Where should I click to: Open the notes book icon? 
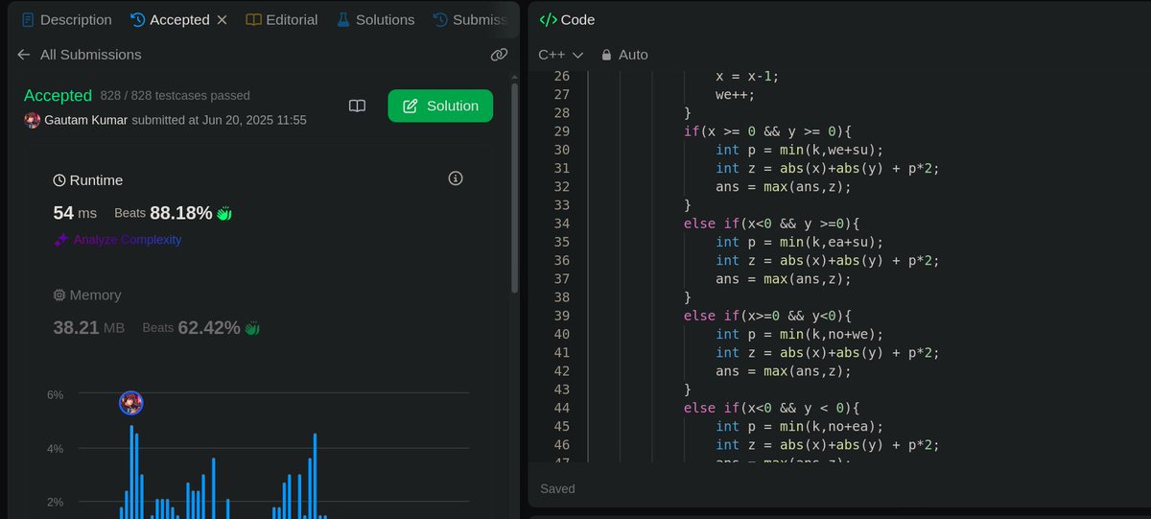[x=357, y=106]
